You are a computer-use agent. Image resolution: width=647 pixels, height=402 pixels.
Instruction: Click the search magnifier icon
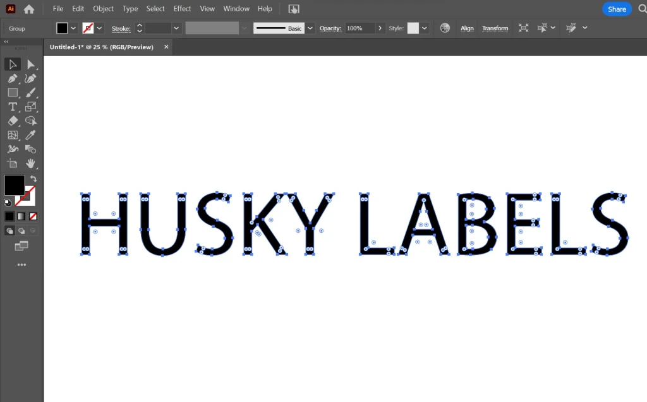(x=642, y=9)
